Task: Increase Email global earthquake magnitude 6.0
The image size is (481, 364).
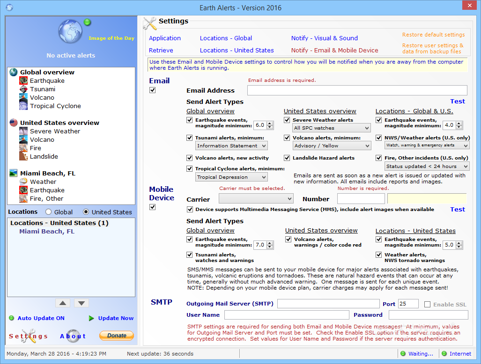Action: (x=270, y=123)
